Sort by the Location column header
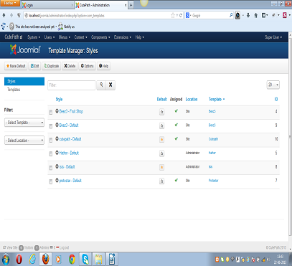The width and height of the screenshot is (292, 266). tap(192, 100)
